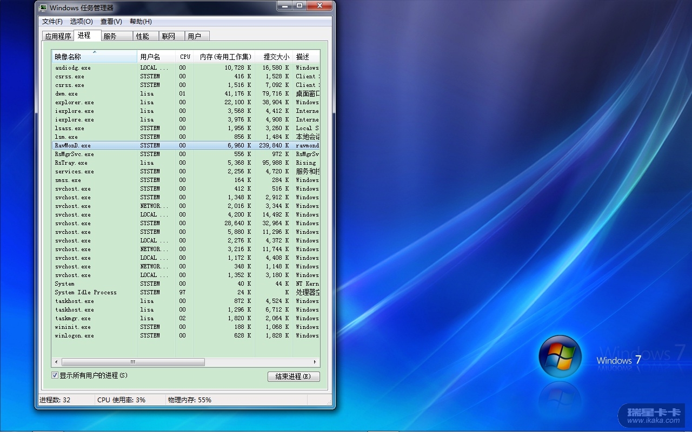Click the 结束进程 button

click(294, 376)
